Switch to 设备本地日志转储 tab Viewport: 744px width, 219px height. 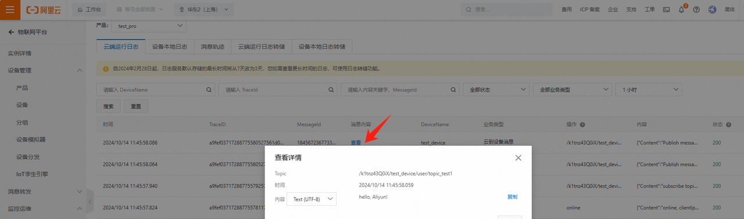321,47
